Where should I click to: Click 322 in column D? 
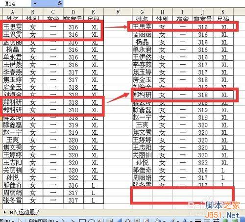tap(73, 178)
